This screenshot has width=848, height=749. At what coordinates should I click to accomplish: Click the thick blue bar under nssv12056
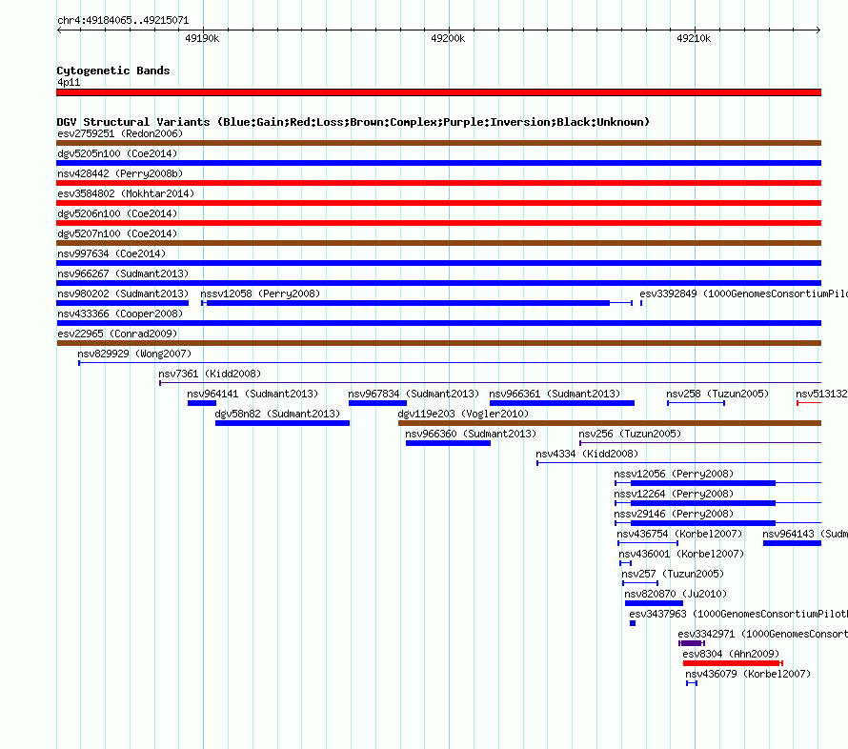point(703,483)
